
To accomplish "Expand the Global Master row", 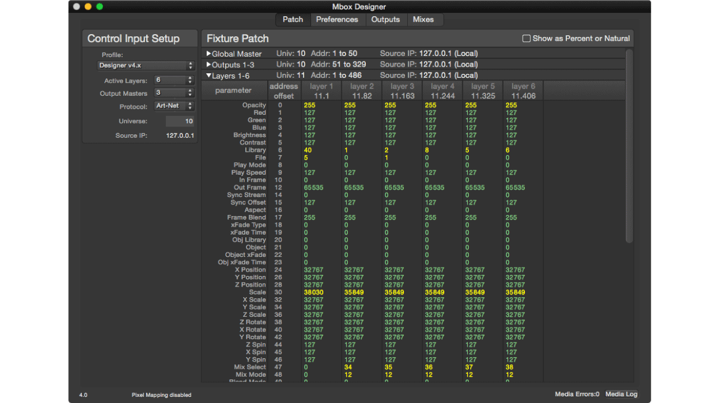I will [209, 54].
